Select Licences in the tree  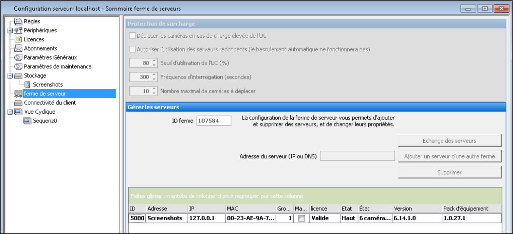point(34,39)
